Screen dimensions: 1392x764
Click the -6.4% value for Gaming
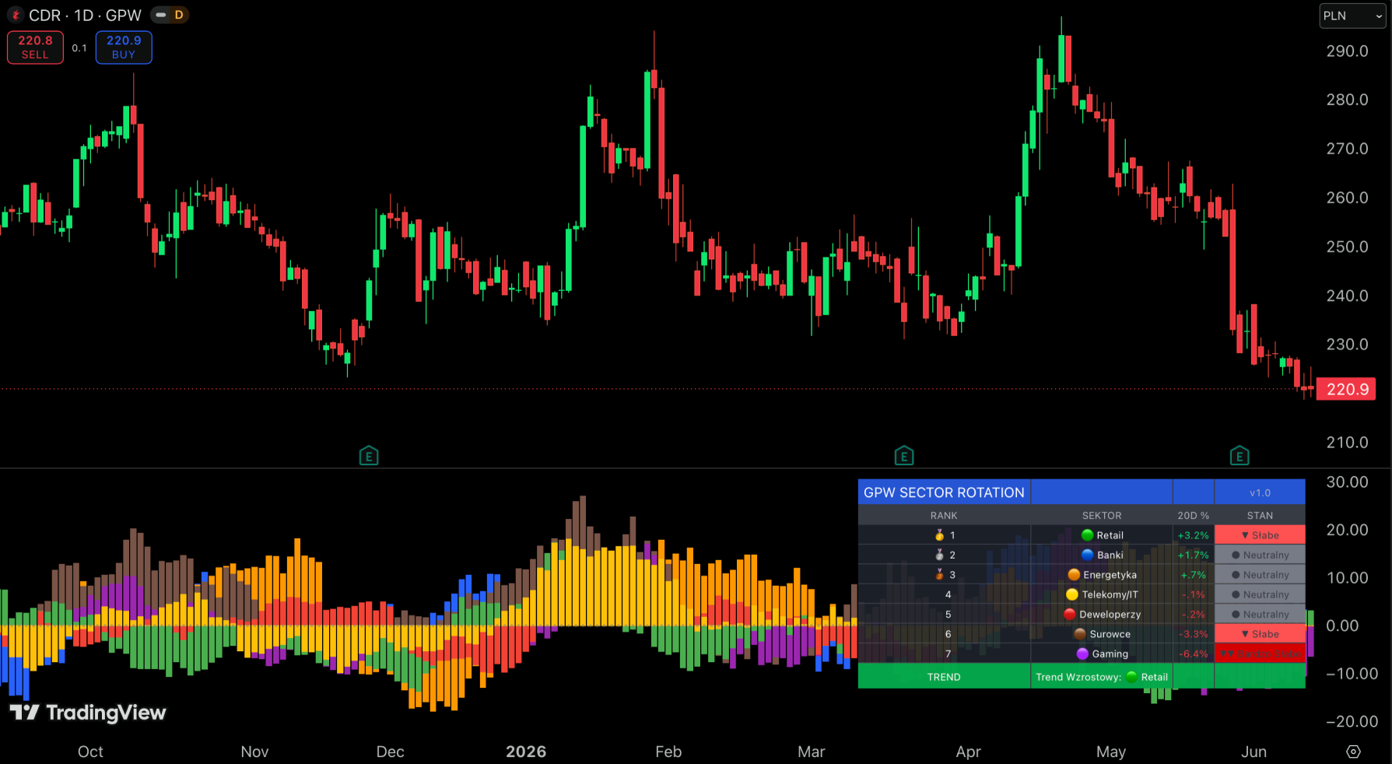pyautogui.click(x=1193, y=654)
